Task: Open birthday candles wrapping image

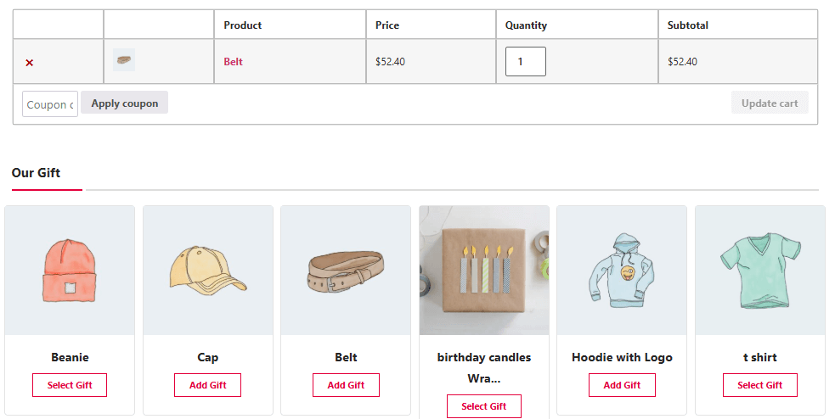Action: (x=484, y=271)
